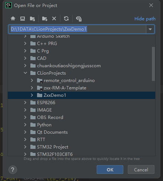Toggle show hidden files icon
The height and width of the screenshot is (181, 163).
pos(79,19)
